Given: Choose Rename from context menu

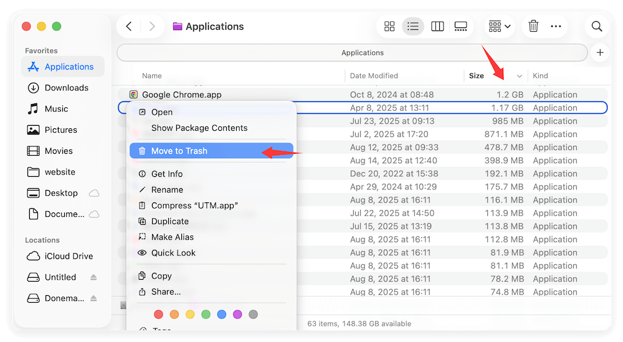Looking at the screenshot, I should click(211, 189).
